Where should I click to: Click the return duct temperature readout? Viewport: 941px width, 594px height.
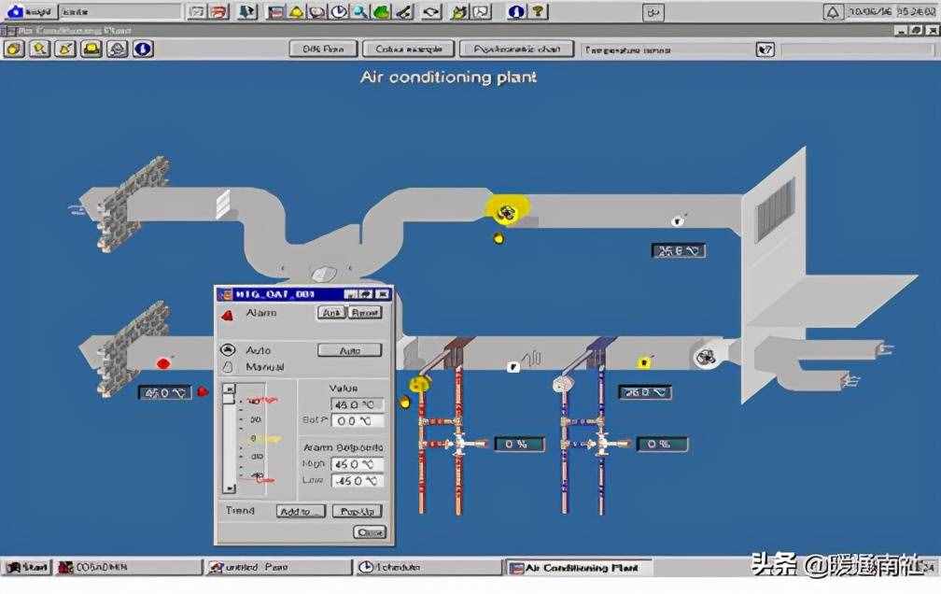(x=678, y=250)
